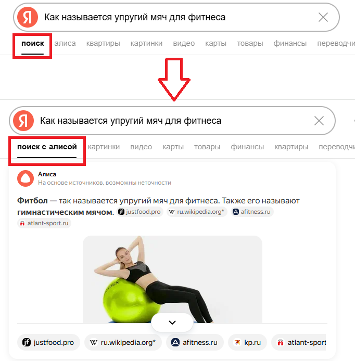This screenshot has width=355, height=361.
Task: Open the ru.wikipedia.org source chip at the bottom
Action: (x=123, y=342)
